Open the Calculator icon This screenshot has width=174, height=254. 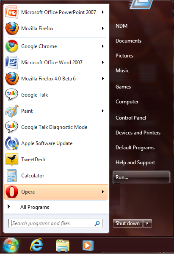11,176
